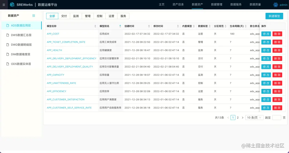Sort by 模型别名 column sorter
The height and width of the screenshot is (153, 289).
coord(120,26)
